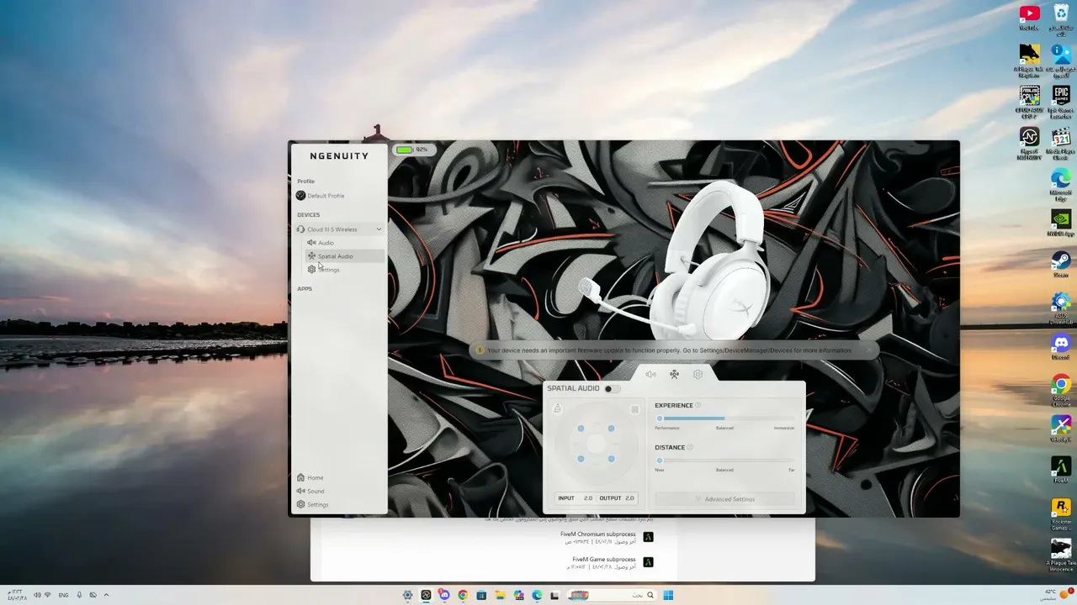Open Discord desktop shortcut

1061,346
